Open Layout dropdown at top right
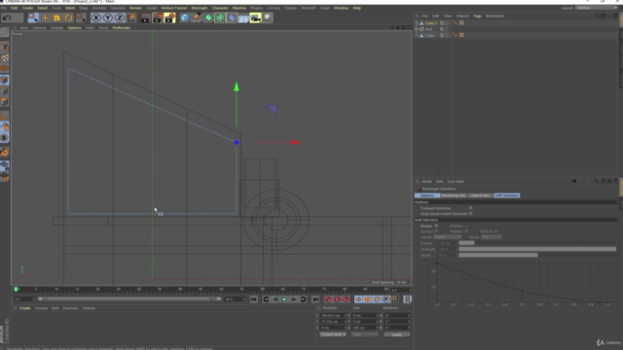Screen dimensions: 623x350 (597, 8)
